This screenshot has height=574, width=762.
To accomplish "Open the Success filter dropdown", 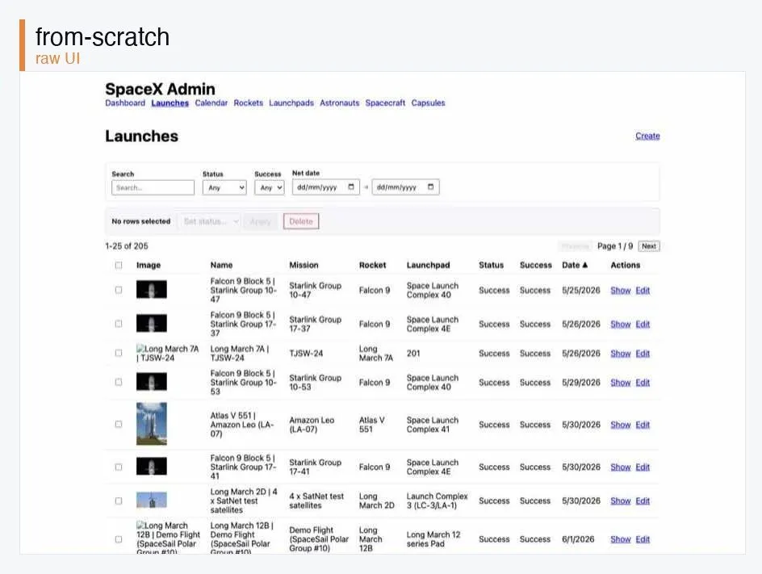I will click(x=270, y=187).
